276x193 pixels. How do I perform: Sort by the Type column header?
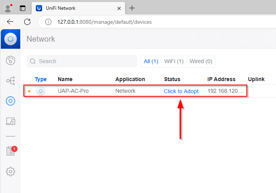point(41,79)
